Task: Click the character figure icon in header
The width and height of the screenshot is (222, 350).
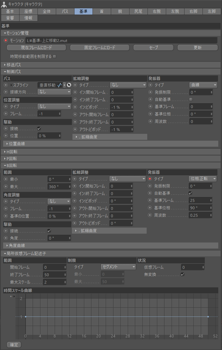Action: 4,4
